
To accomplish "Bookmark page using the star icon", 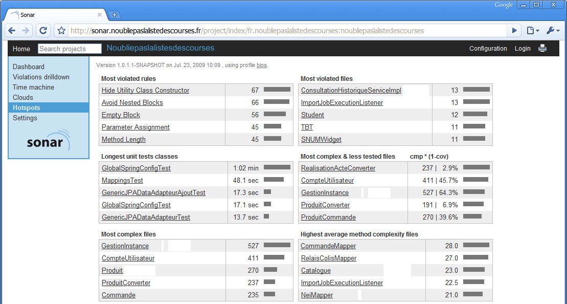I will click(61, 31).
